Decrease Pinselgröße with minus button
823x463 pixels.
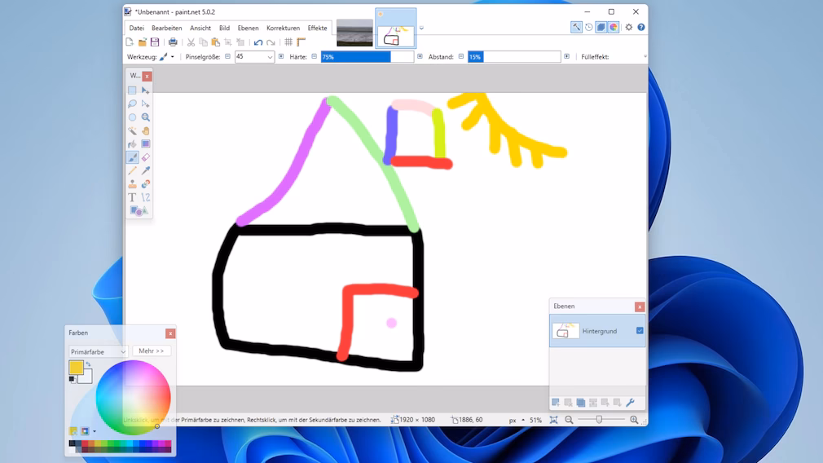coord(228,56)
